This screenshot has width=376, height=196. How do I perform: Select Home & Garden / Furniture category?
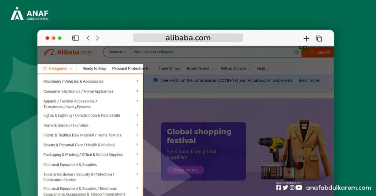pos(66,125)
